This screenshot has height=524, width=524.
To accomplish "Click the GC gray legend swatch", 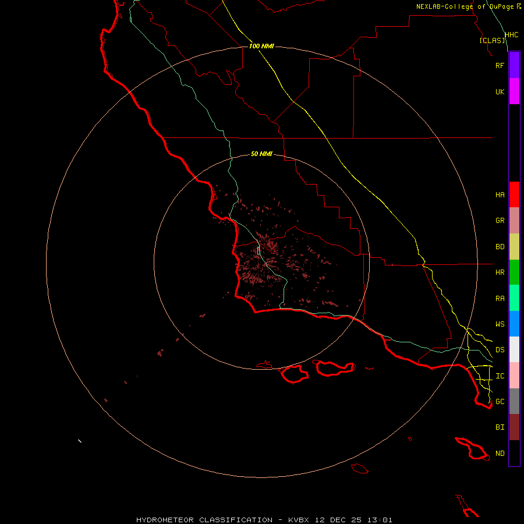I will point(514,401).
